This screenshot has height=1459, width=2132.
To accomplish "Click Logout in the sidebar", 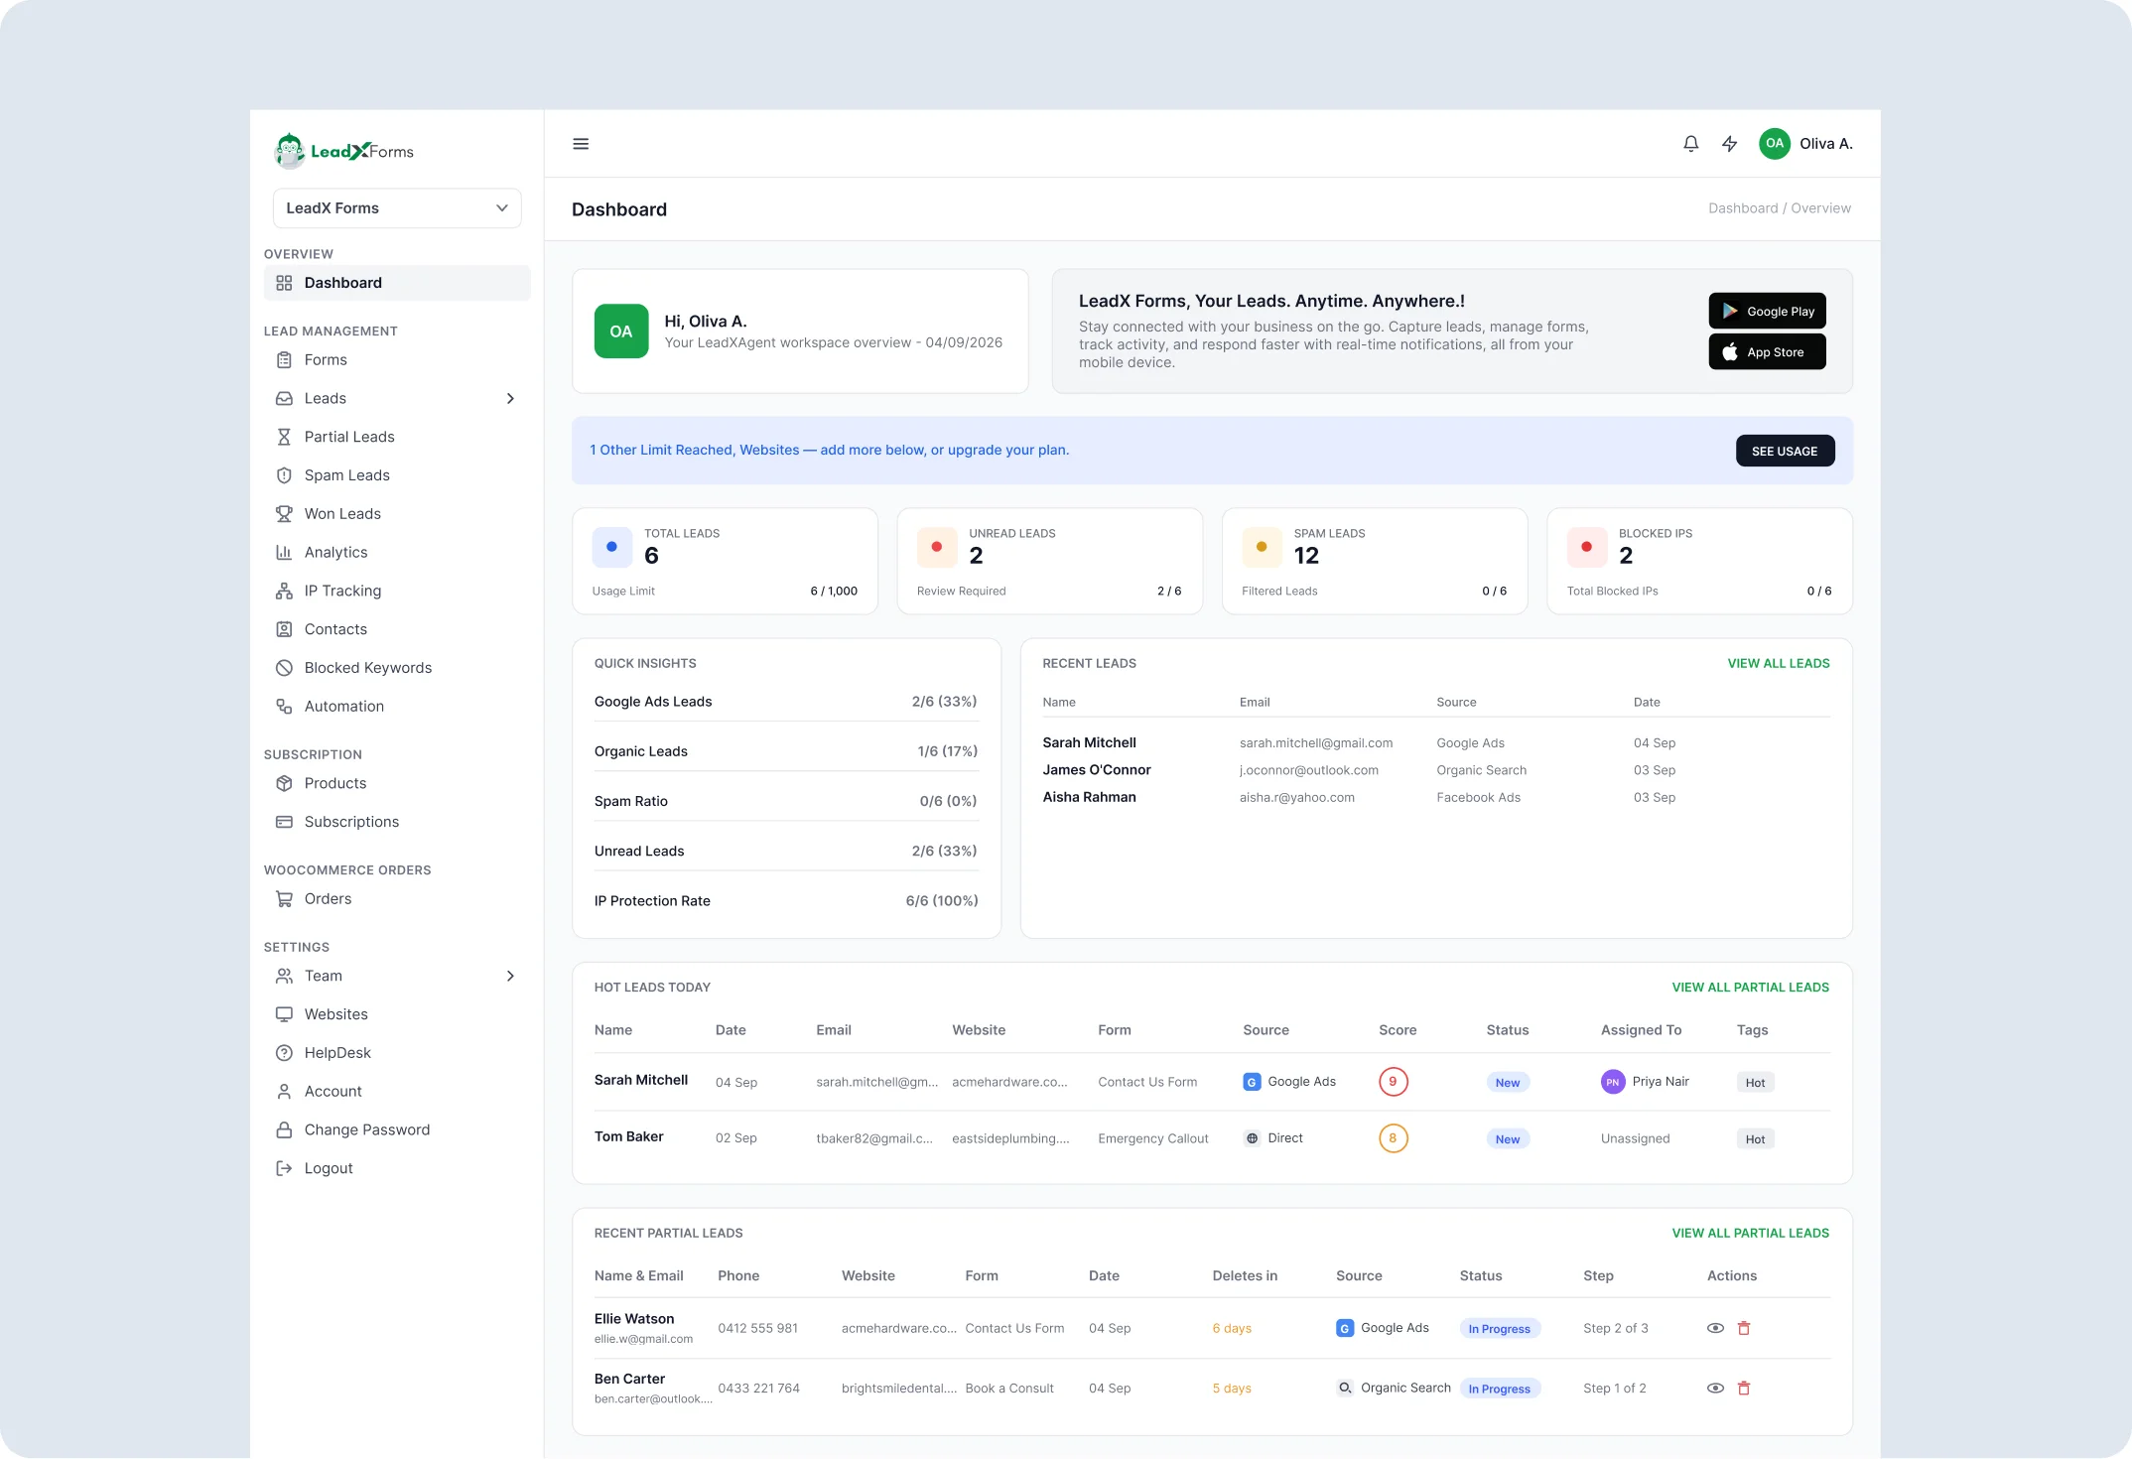I will (x=397, y=1169).
